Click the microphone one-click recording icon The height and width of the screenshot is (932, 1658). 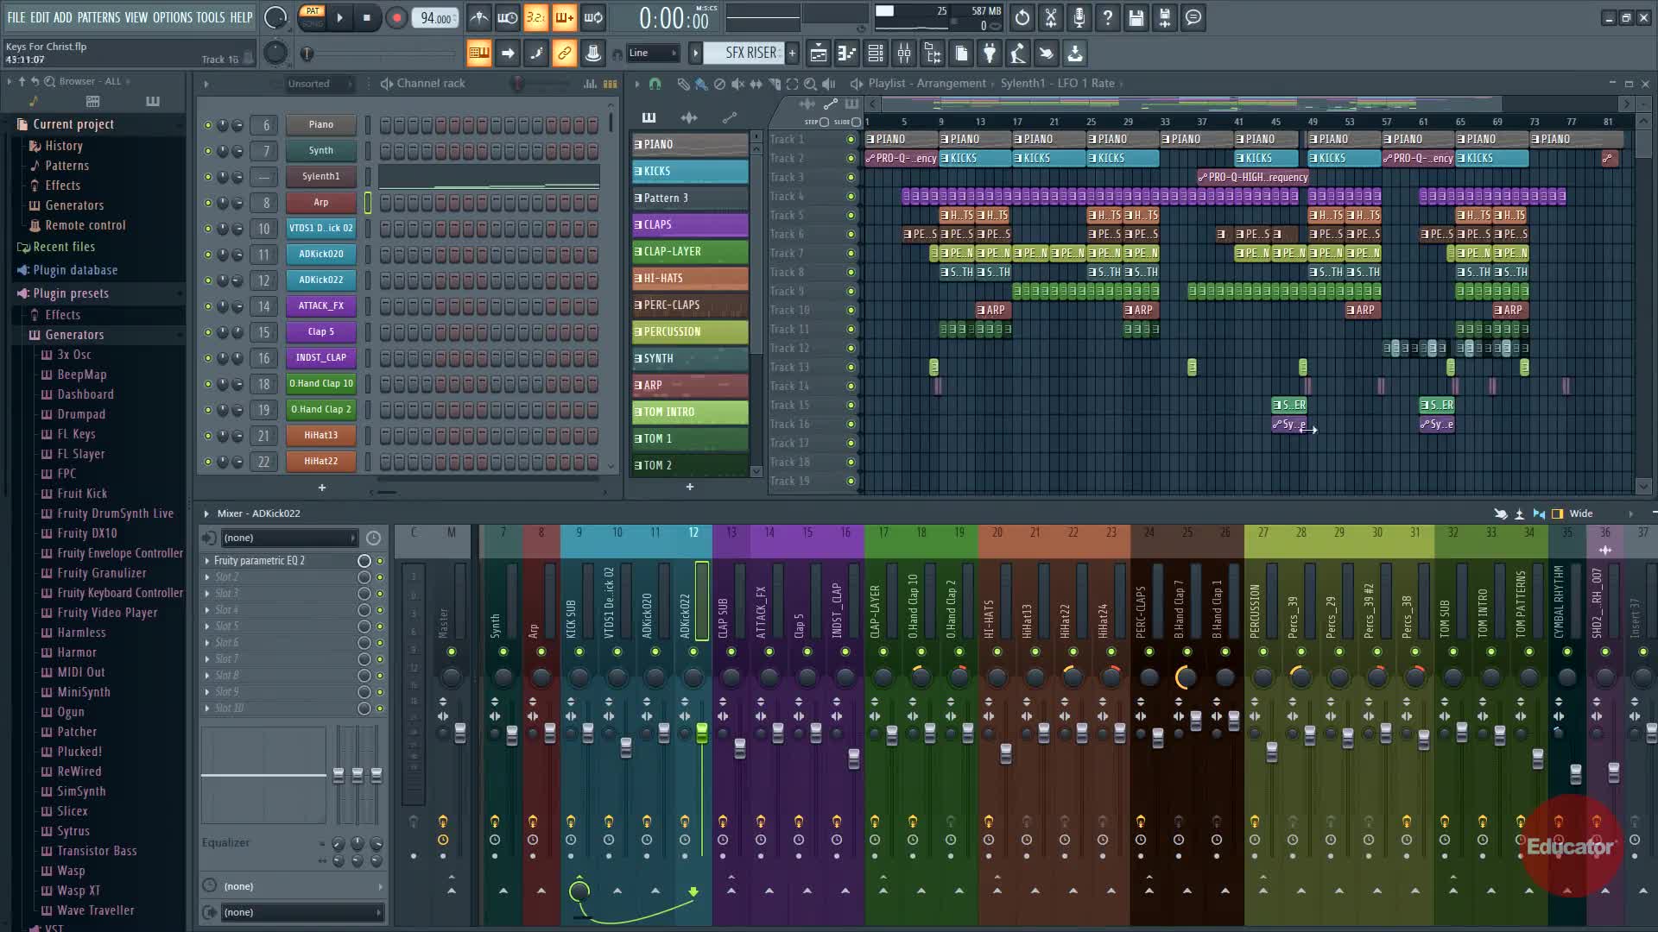click(1079, 18)
